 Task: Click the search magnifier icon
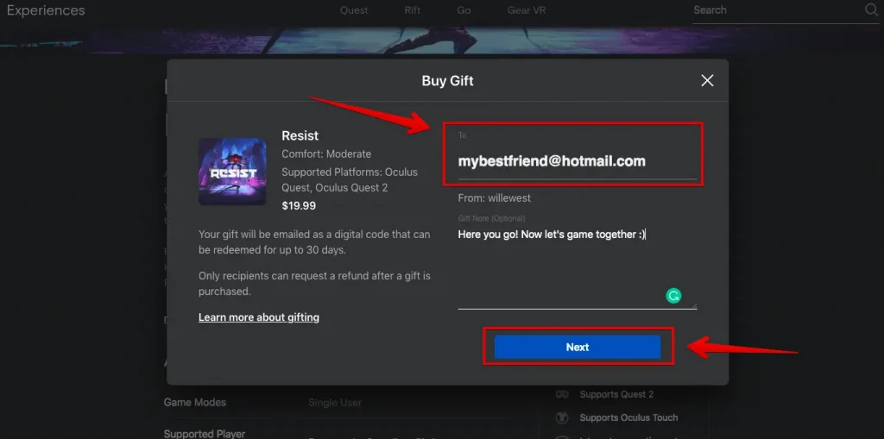coord(871,10)
